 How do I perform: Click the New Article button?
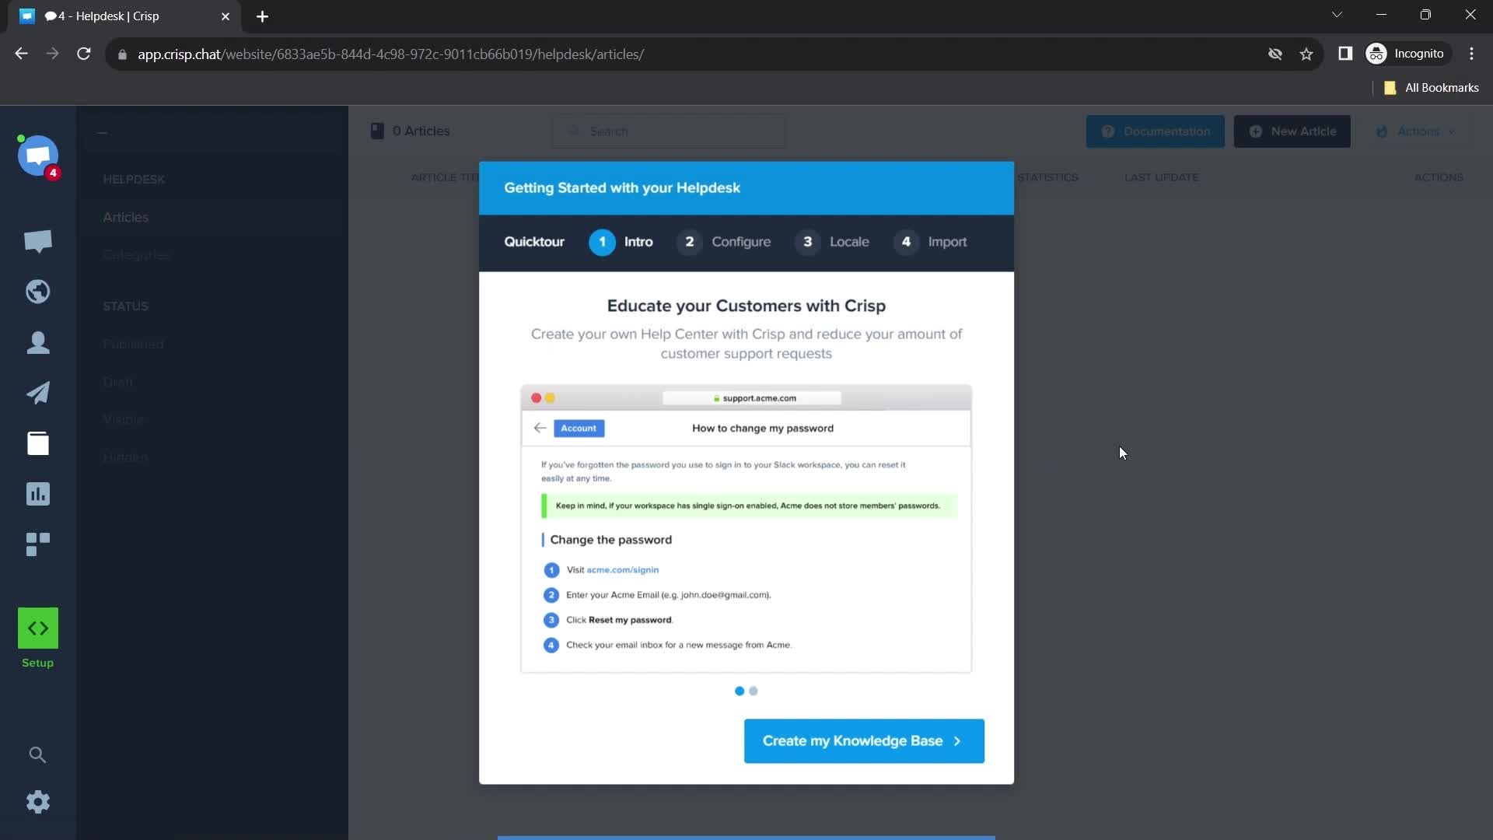[x=1294, y=131]
